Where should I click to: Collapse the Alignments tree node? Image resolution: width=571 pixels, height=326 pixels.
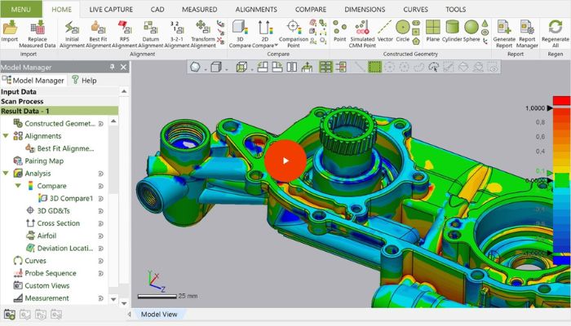7,136
